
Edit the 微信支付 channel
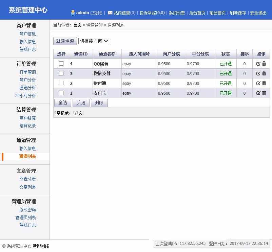point(258,73)
